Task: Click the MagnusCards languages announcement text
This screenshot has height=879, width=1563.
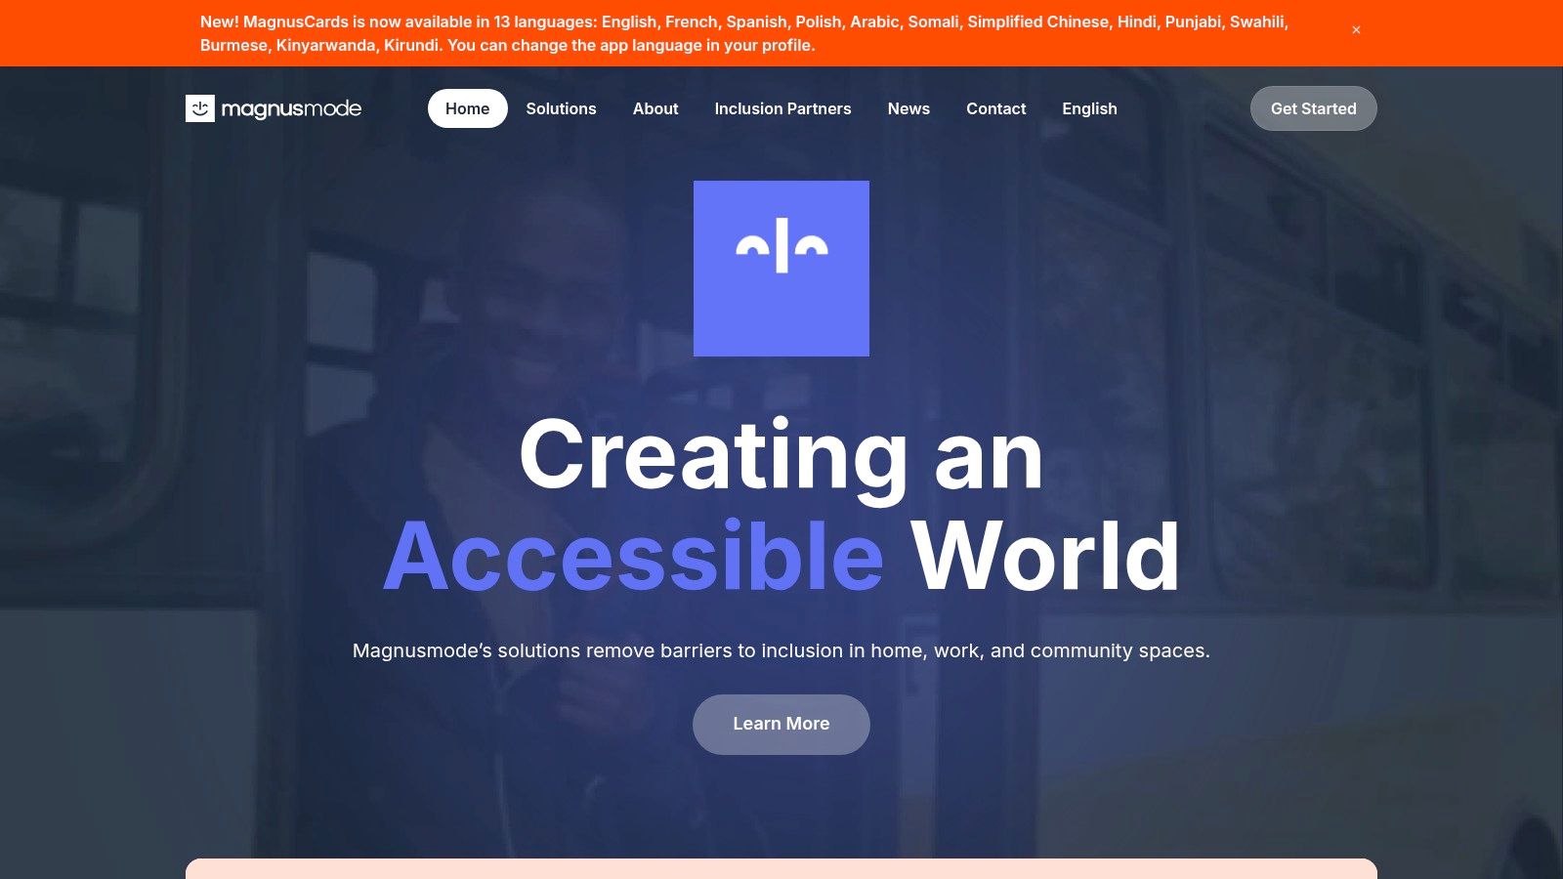Action: tap(744, 33)
